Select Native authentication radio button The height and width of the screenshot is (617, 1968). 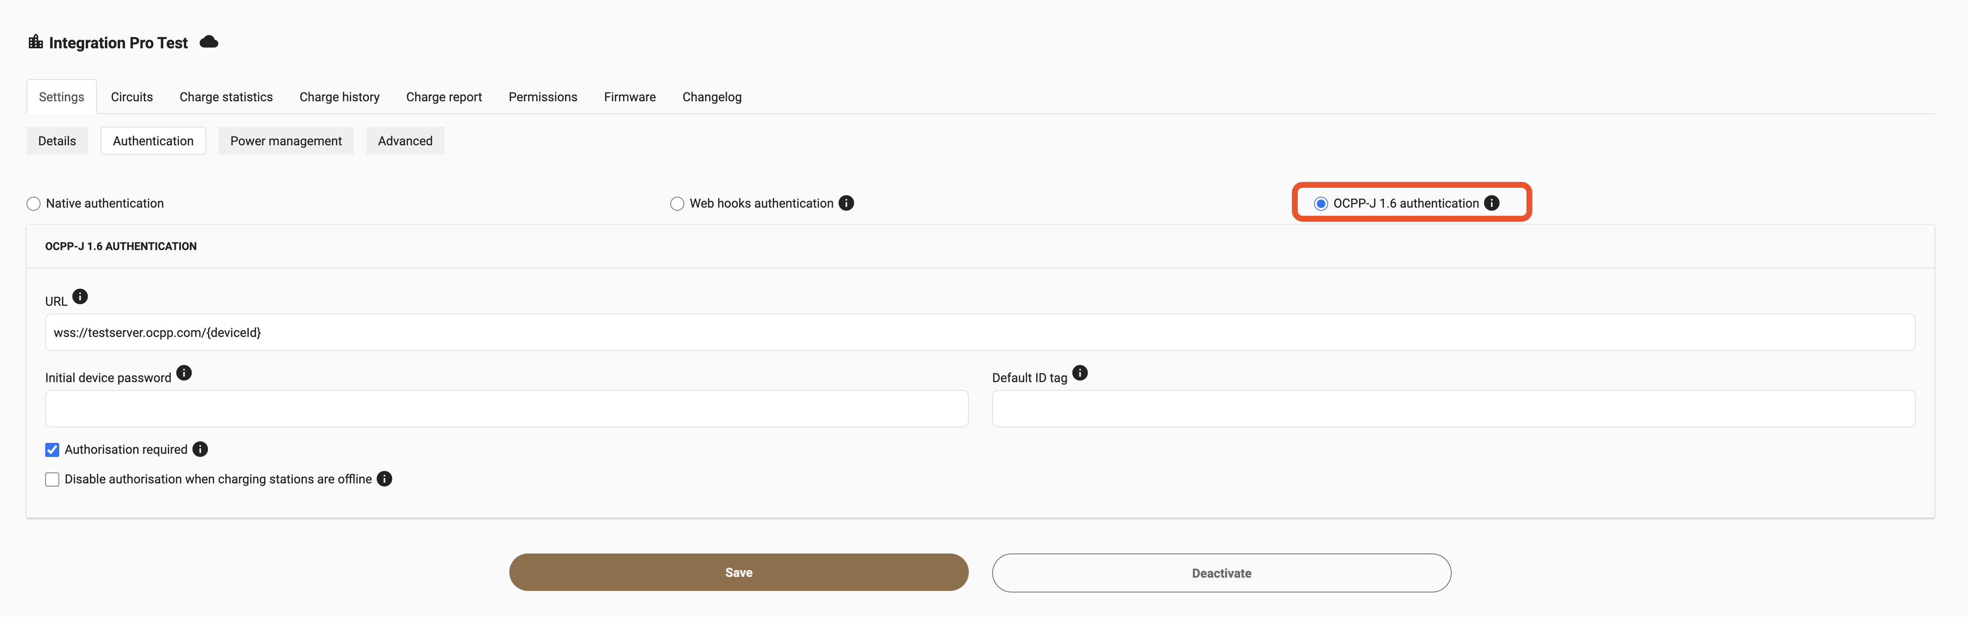coord(34,204)
